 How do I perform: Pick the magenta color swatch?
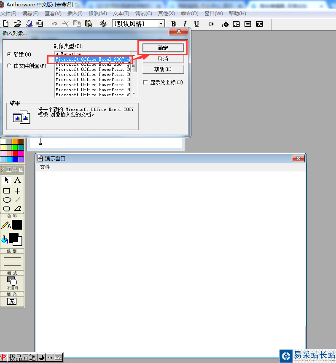click(x=21, y=153)
